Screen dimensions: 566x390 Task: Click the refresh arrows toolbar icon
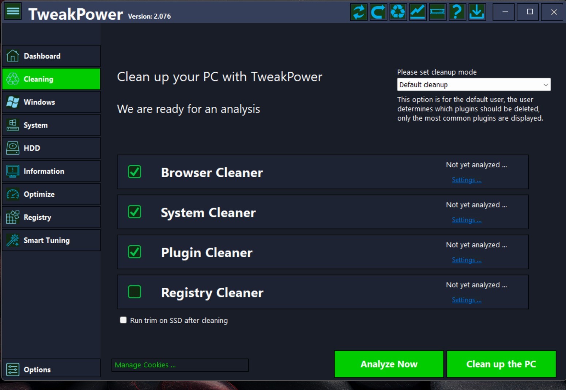coord(359,12)
